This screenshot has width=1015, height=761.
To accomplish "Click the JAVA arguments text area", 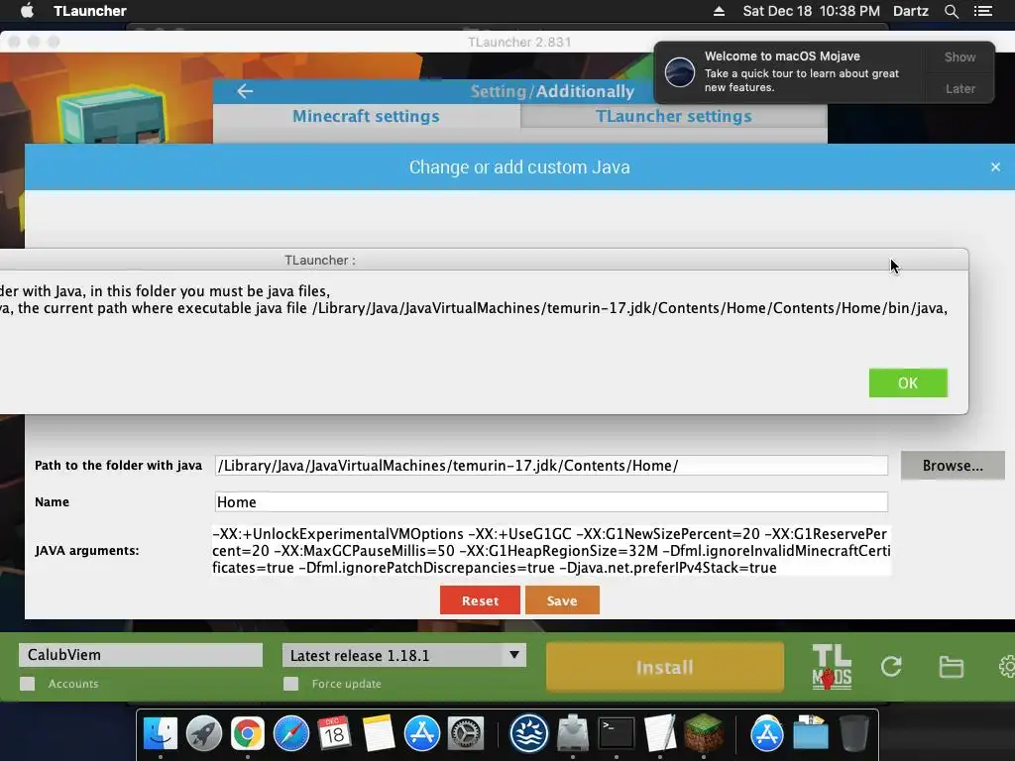I will (551, 551).
